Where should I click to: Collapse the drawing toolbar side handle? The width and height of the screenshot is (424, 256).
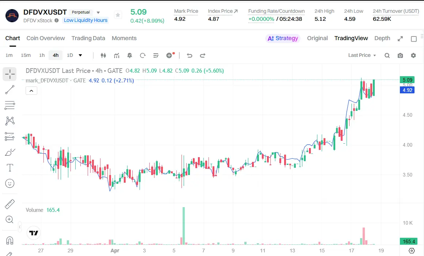[x=20, y=227]
